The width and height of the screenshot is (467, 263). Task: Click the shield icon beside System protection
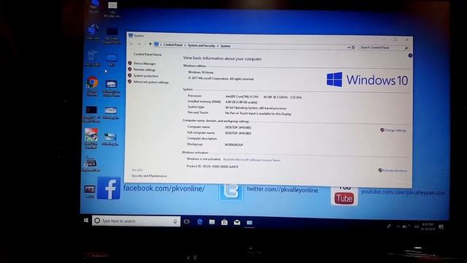(x=130, y=75)
